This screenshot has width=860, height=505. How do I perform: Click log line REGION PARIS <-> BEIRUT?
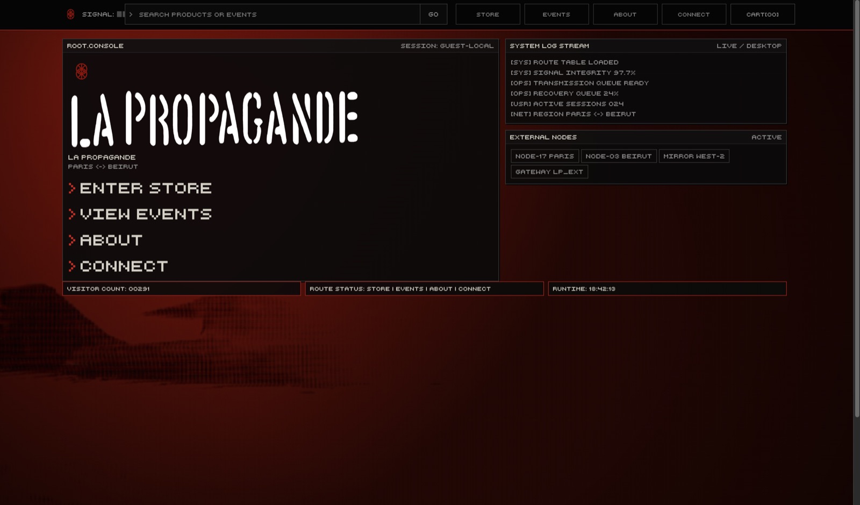click(573, 114)
